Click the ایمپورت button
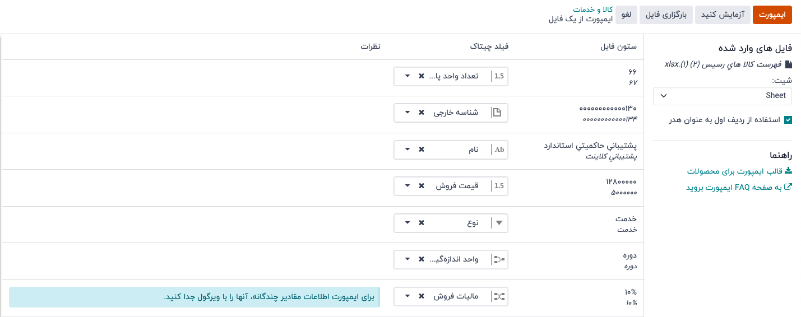 coord(772,15)
